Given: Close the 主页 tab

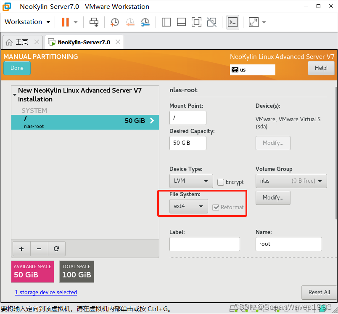Looking at the screenshot, I should pyautogui.click(x=37, y=42).
